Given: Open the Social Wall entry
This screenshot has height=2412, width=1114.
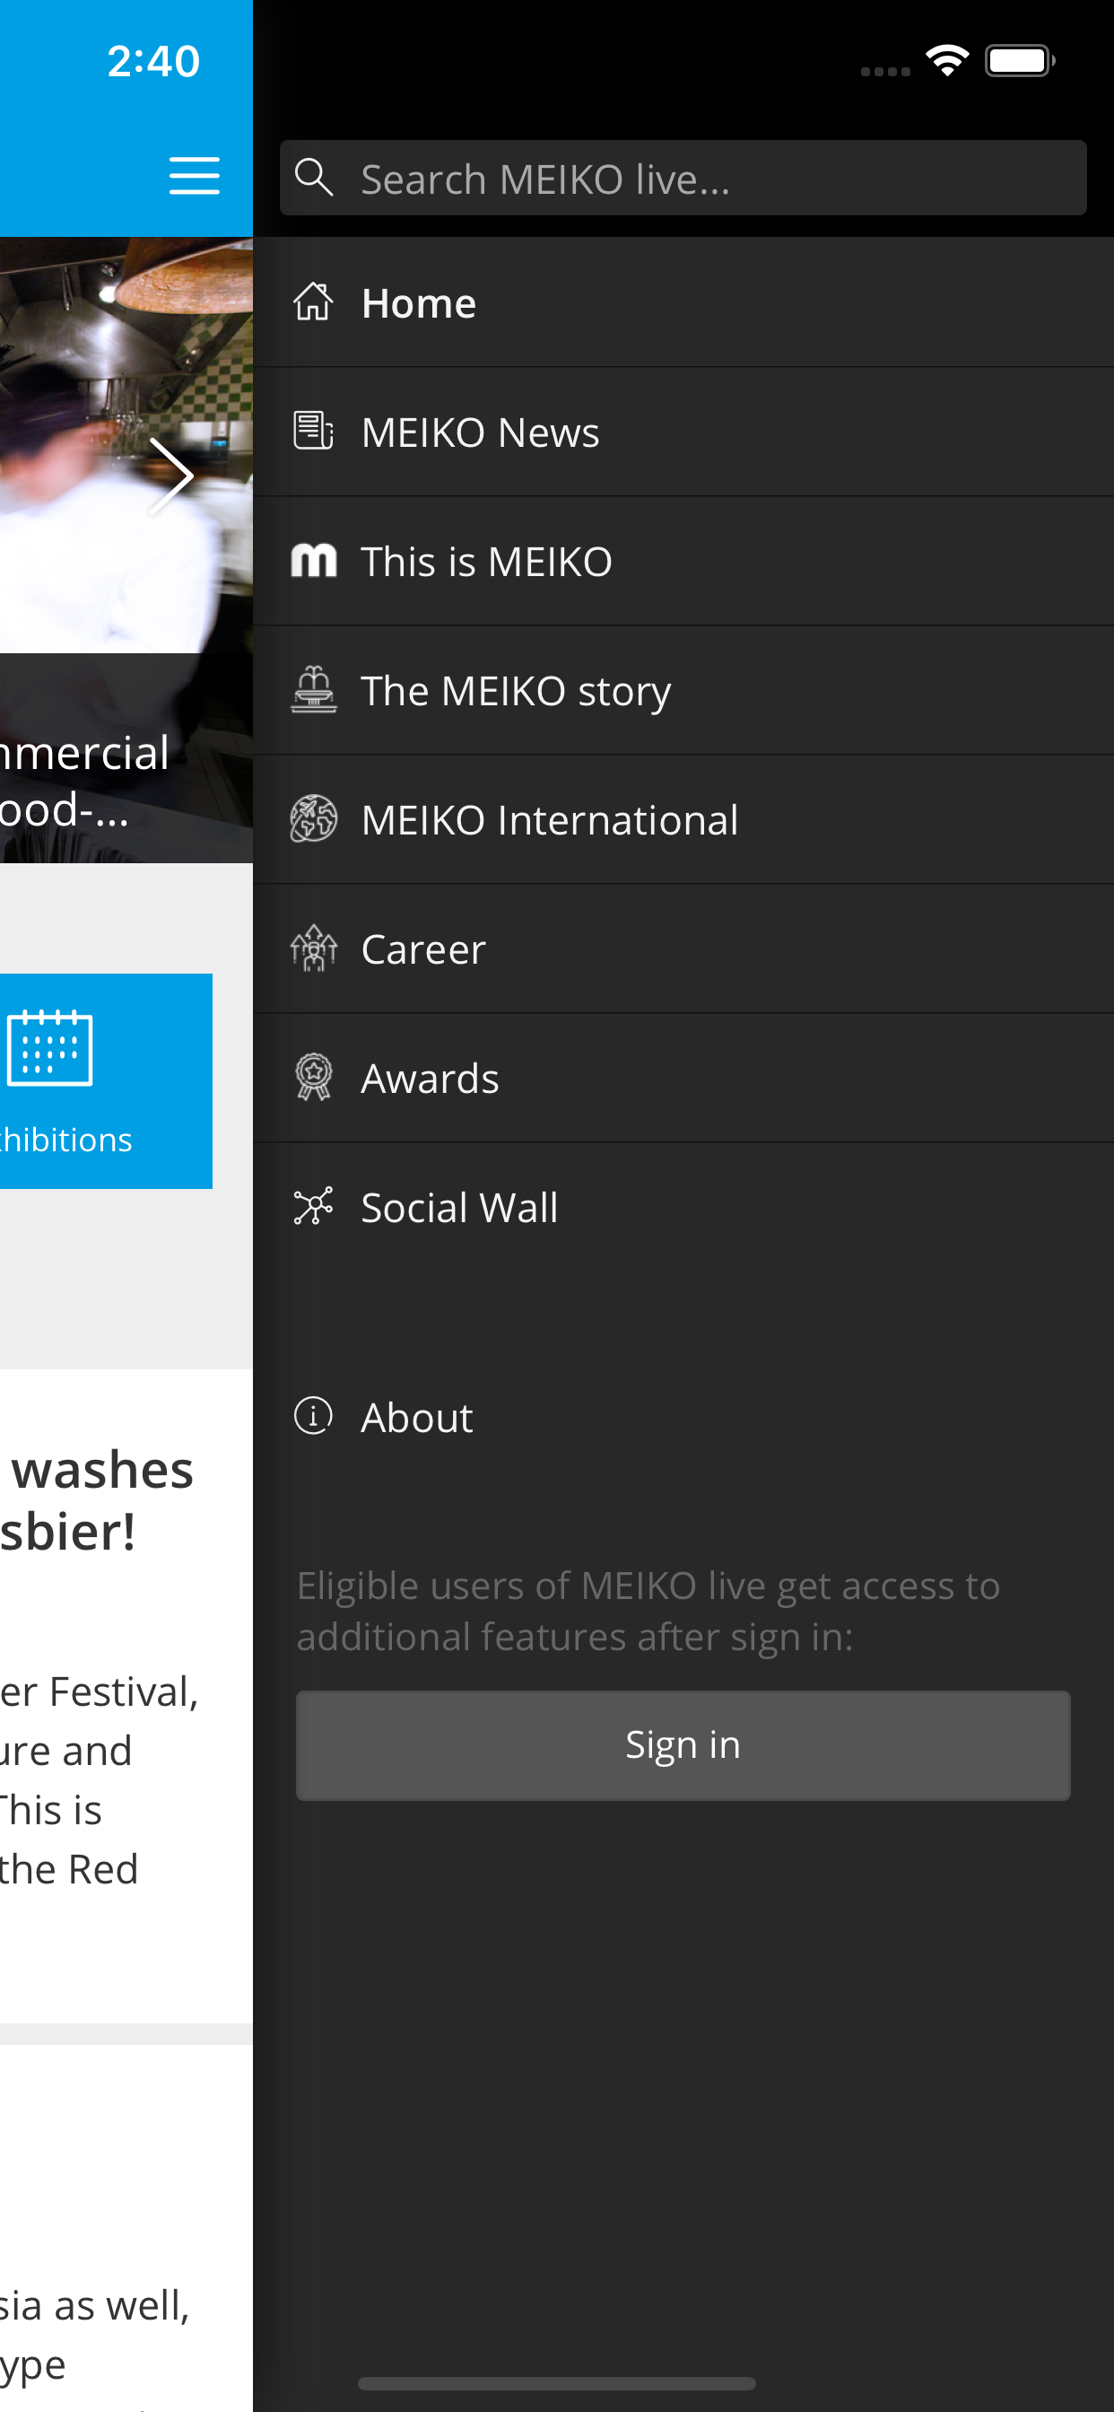Looking at the screenshot, I should [683, 1207].
